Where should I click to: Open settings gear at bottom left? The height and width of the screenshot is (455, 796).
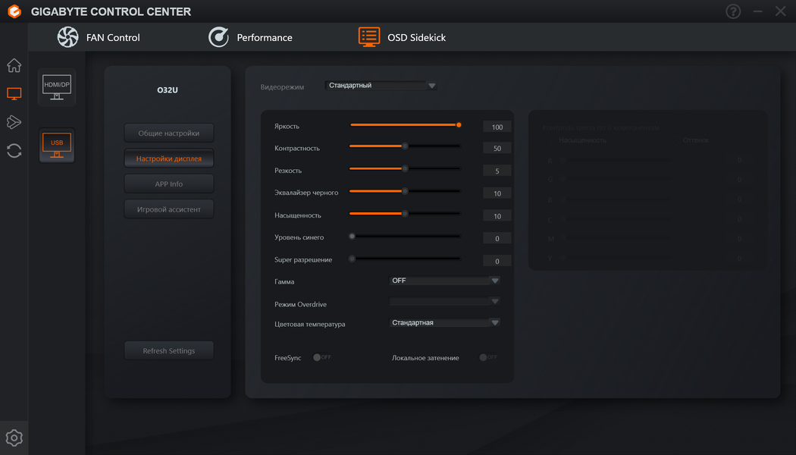[x=14, y=438]
